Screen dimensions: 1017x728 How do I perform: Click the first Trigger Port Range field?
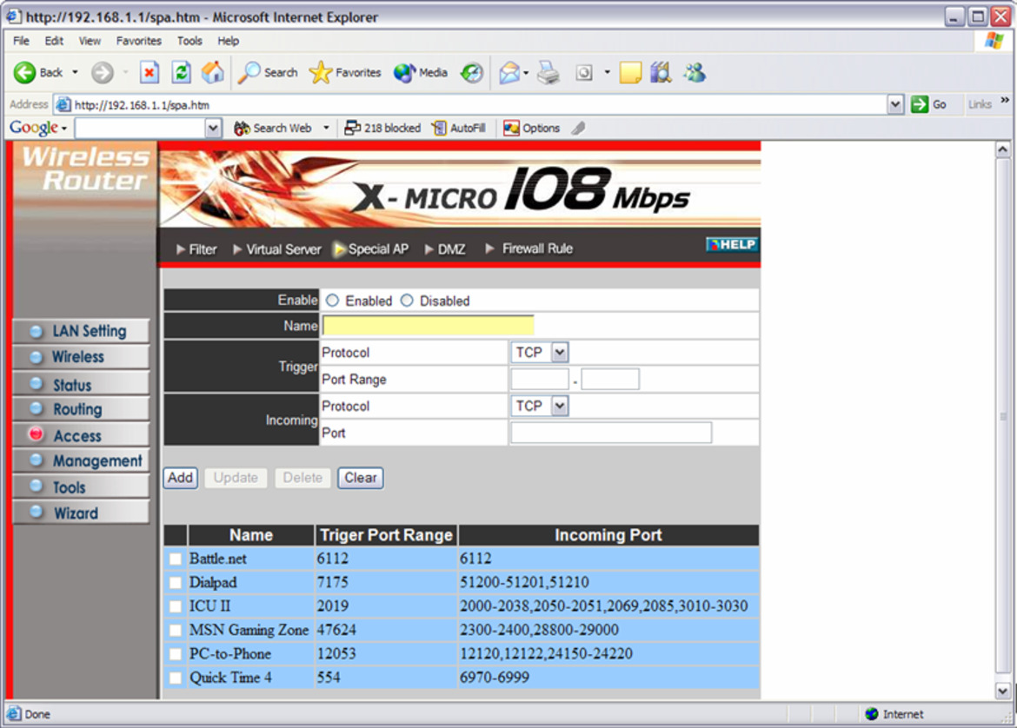coord(540,380)
